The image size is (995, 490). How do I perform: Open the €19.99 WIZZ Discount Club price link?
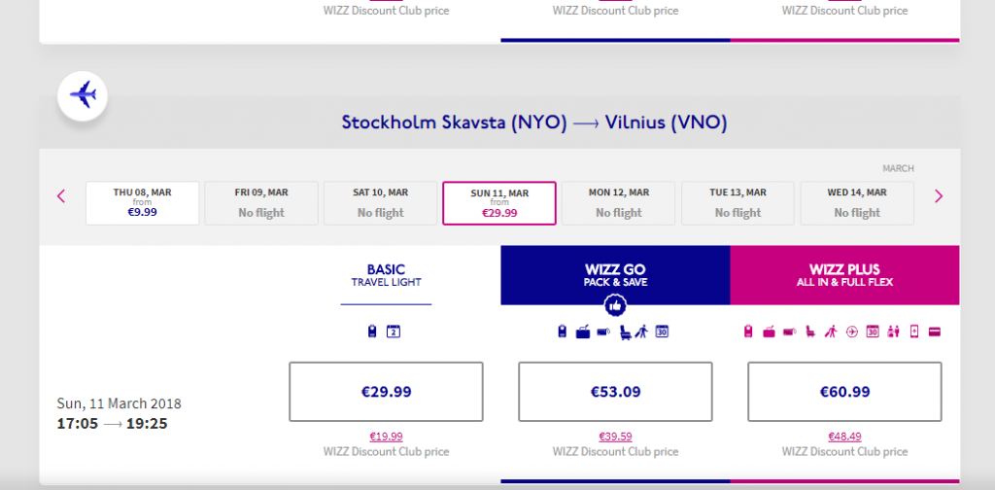[x=386, y=437]
